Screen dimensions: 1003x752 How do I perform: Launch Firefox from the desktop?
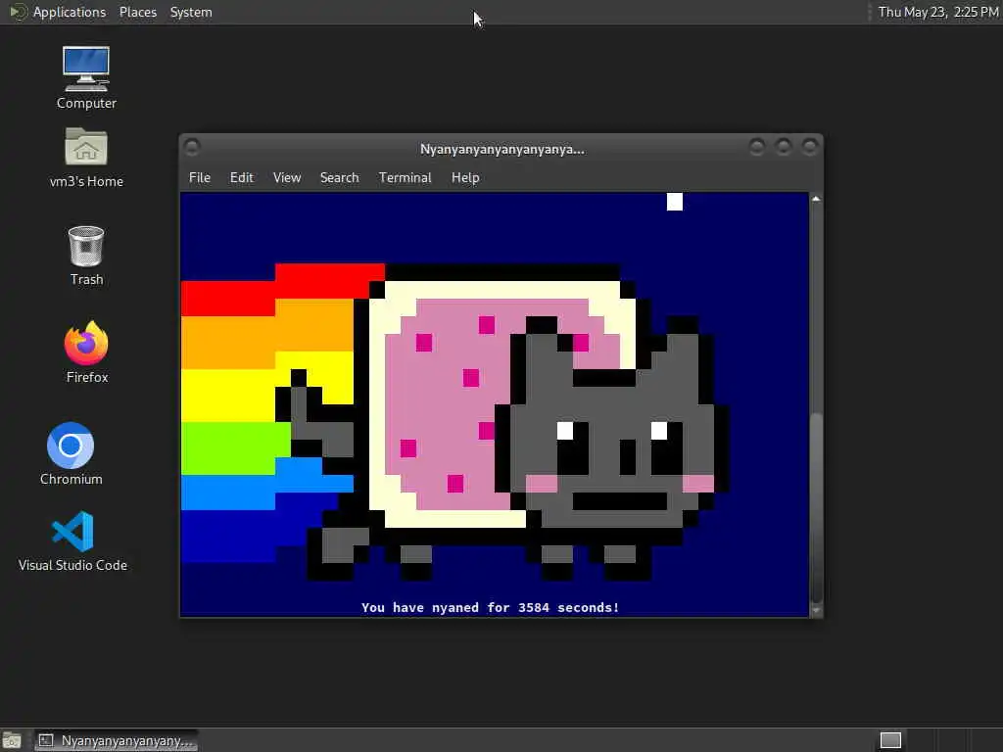(x=86, y=352)
